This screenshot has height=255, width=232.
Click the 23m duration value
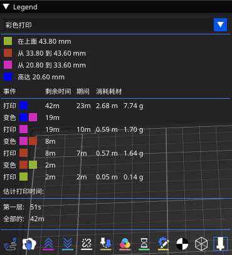(x=83, y=106)
